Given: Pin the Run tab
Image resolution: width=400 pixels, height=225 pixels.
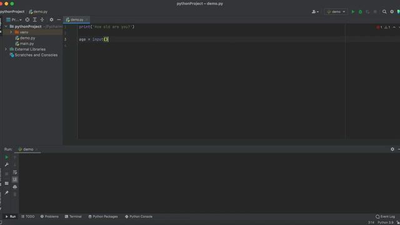Looking at the screenshot, I should coord(7,193).
